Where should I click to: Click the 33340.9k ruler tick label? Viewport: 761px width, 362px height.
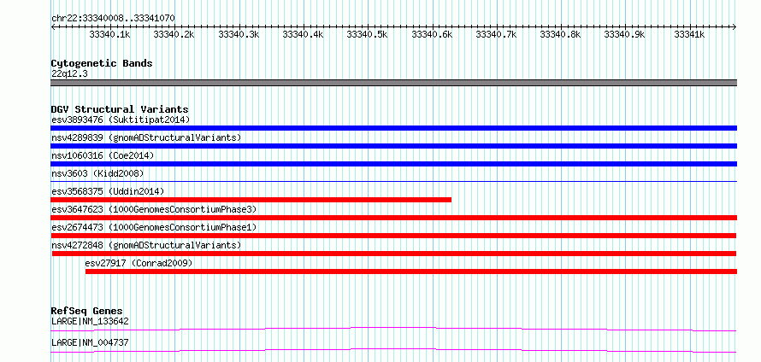pyautogui.click(x=624, y=34)
